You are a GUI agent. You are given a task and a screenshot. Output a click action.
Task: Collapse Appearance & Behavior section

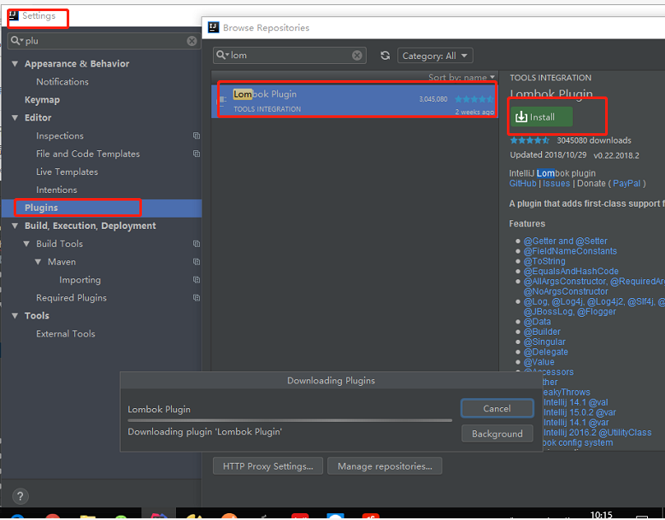pyautogui.click(x=15, y=64)
